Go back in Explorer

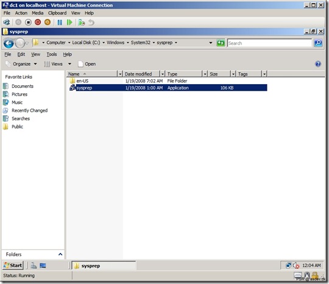[x=9, y=43]
